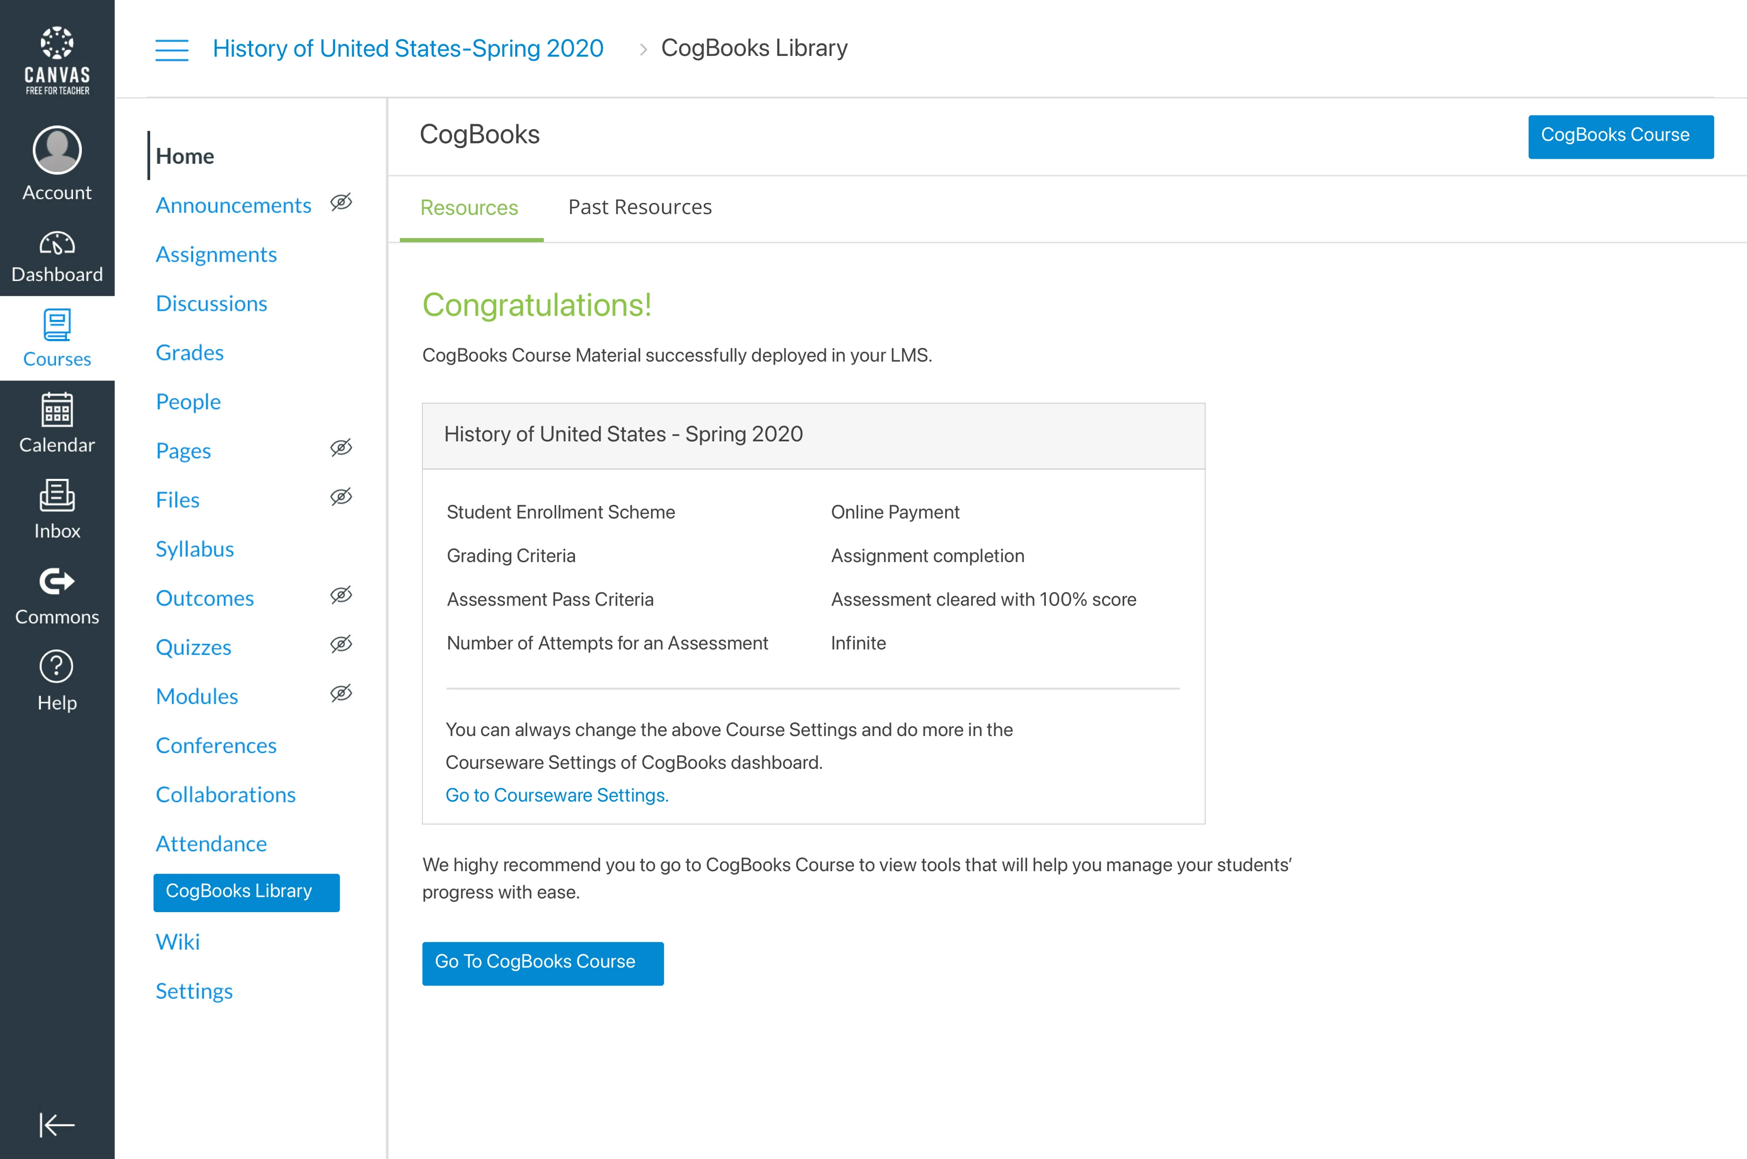Toggle visibility eye next to Pages

[341, 448]
